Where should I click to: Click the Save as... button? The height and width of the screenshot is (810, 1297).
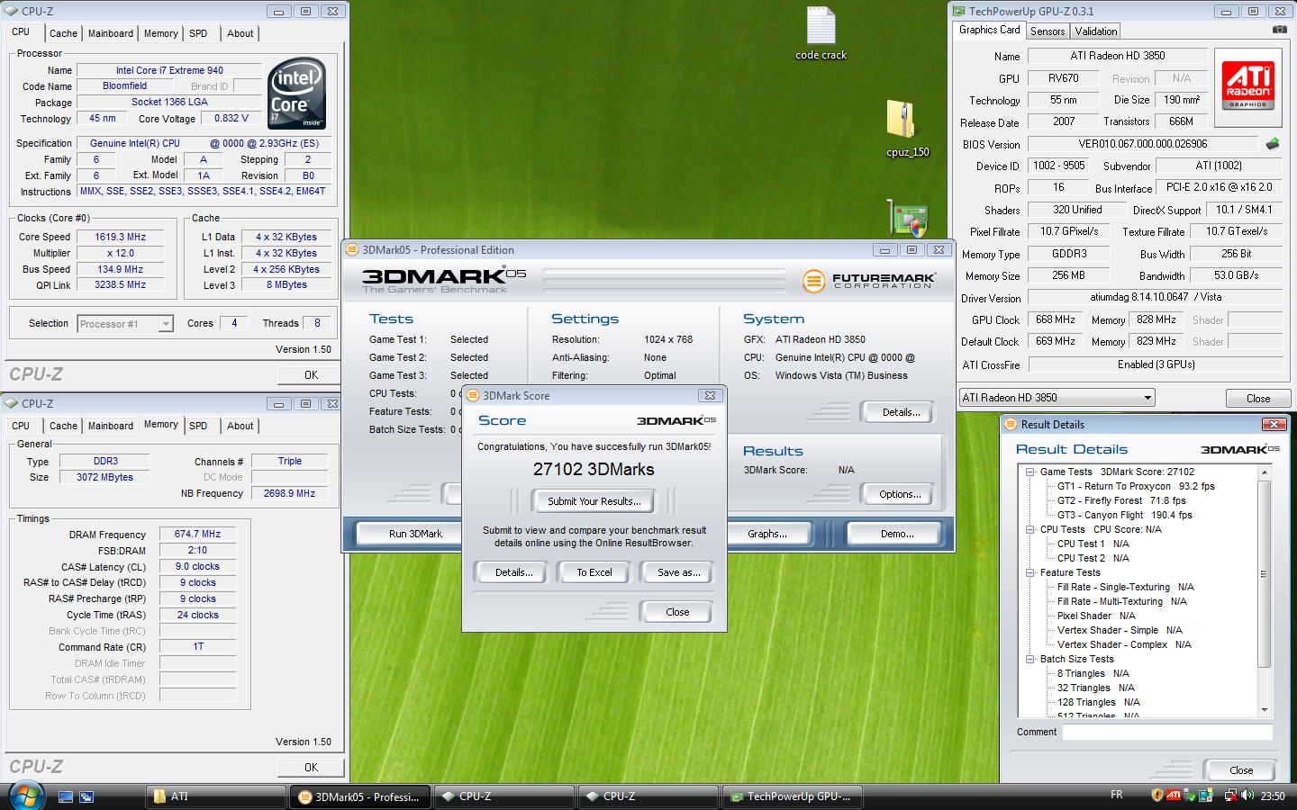678,572
